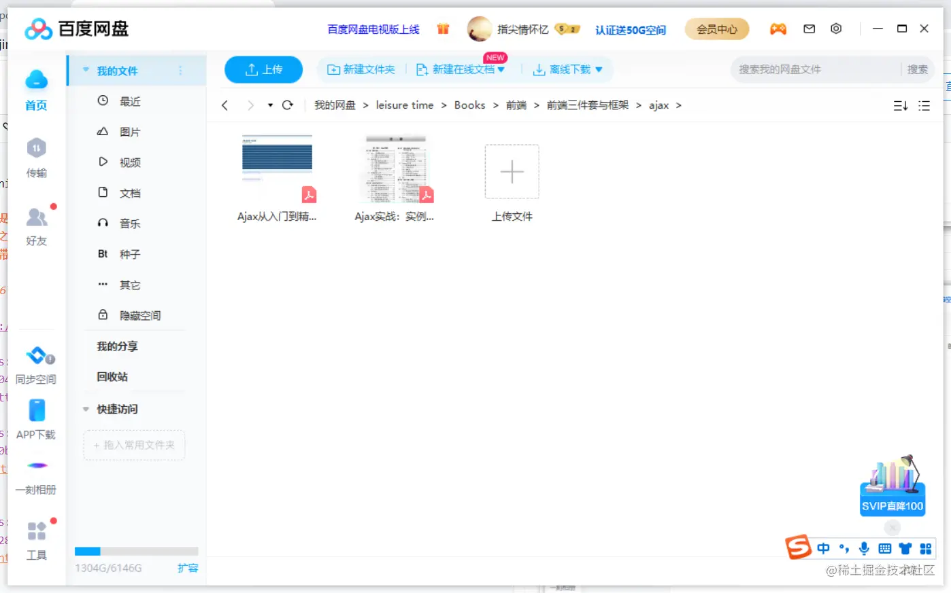
Task: Click the 上传 upload button
Action: pos(264,69)
